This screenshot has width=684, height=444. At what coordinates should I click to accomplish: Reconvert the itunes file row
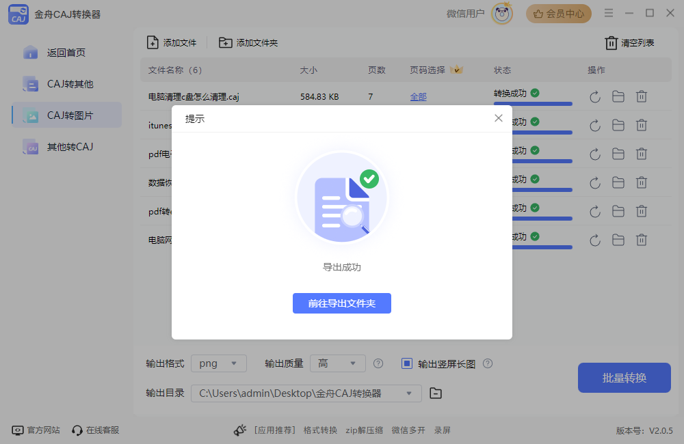tap(595, 126)
